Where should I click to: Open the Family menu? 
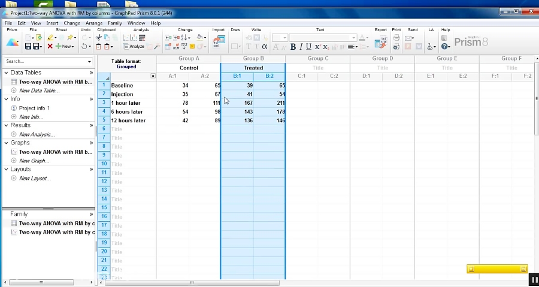[x=114, y=23]
